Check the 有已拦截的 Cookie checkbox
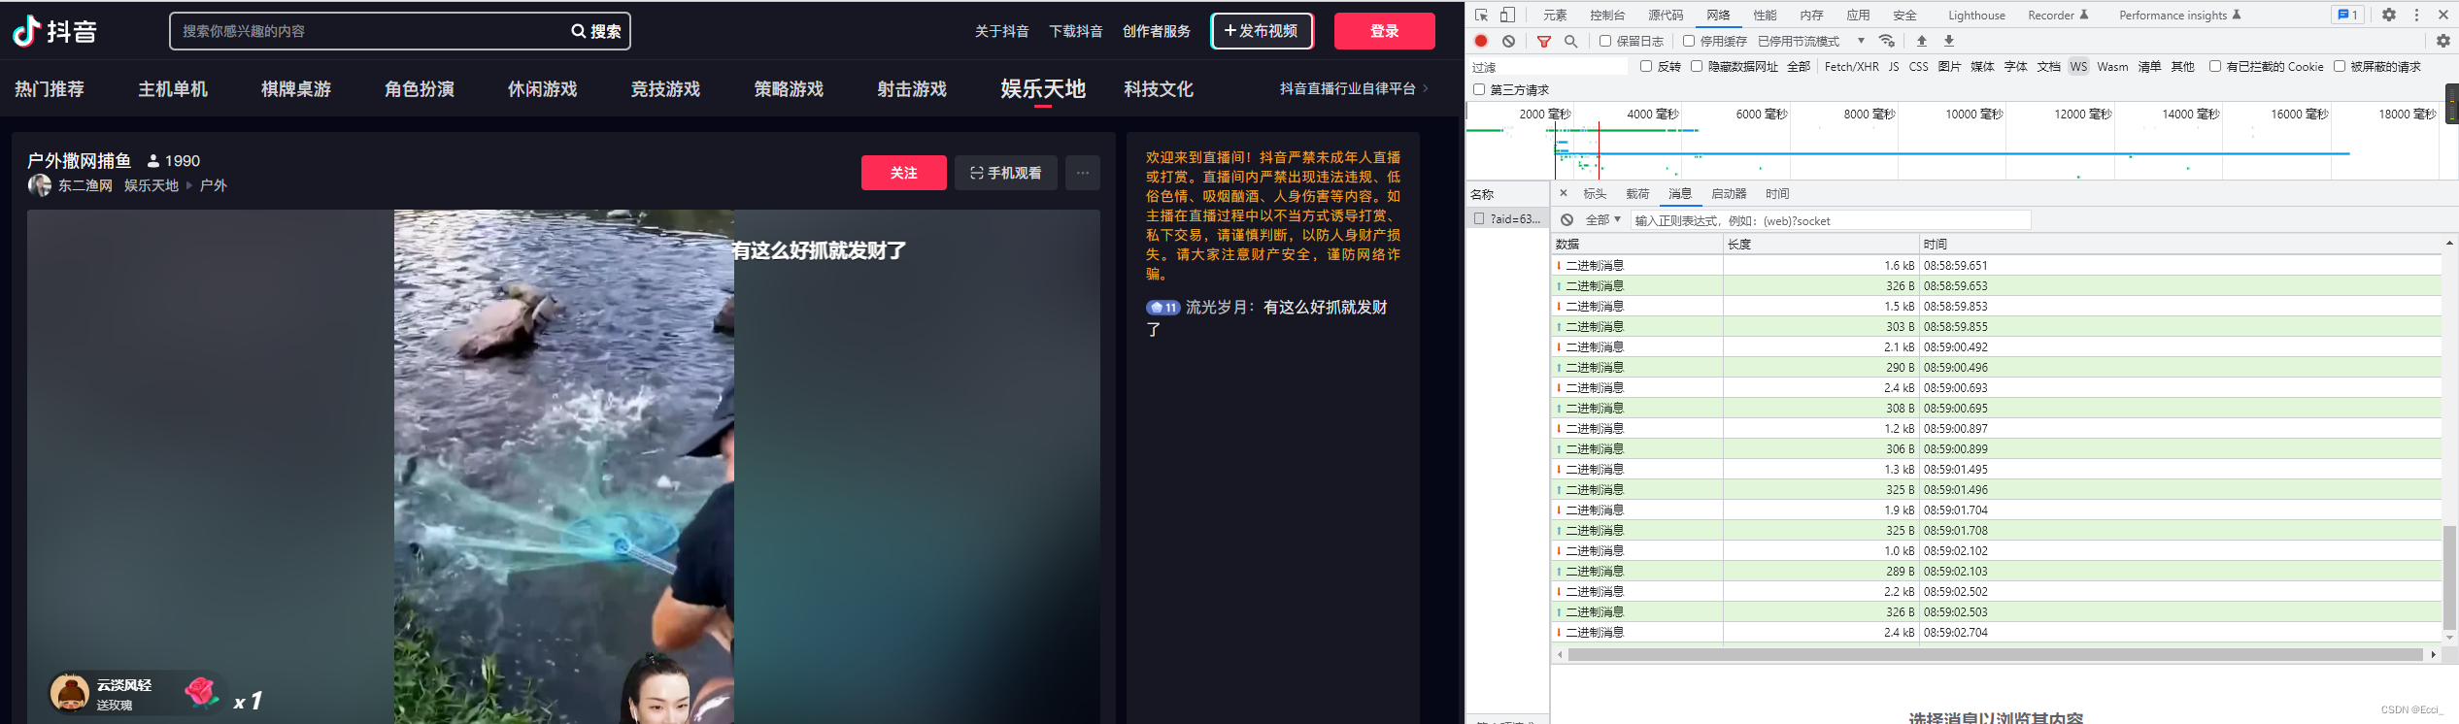 (2215, 66)
